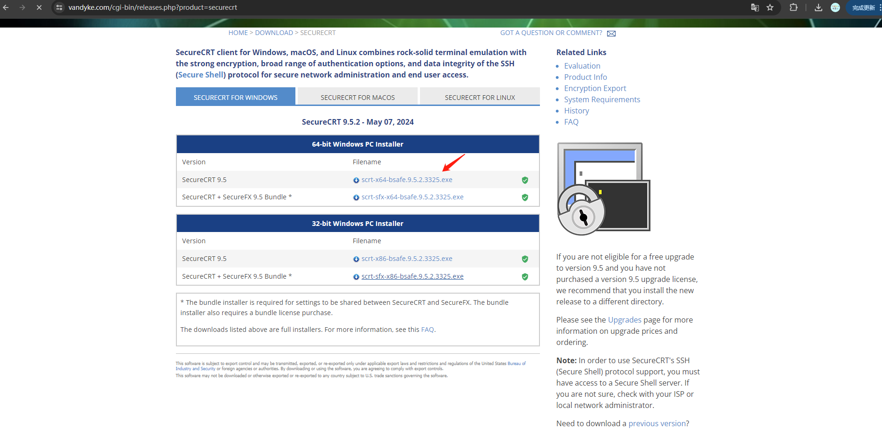Download scrt-x64-bsafe.9.5.2.3325.exe
The width and height of the screenshot is (882, 436).
coord(407,180)
